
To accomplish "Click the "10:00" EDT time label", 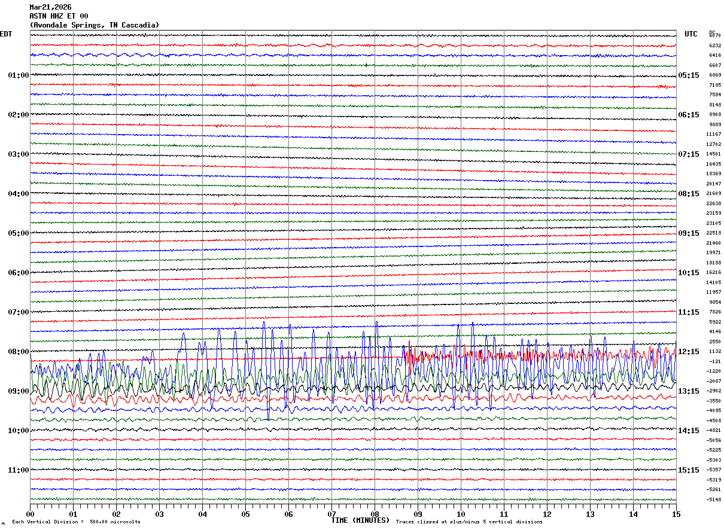I will pyautogui.click(x=19, y=431).
